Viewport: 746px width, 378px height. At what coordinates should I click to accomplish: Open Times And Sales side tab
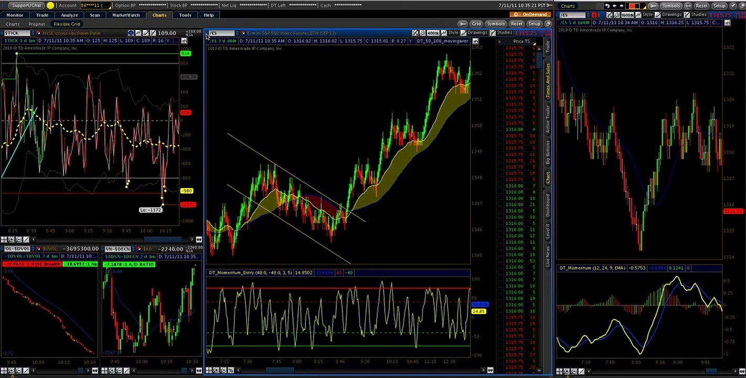(548, 80)
